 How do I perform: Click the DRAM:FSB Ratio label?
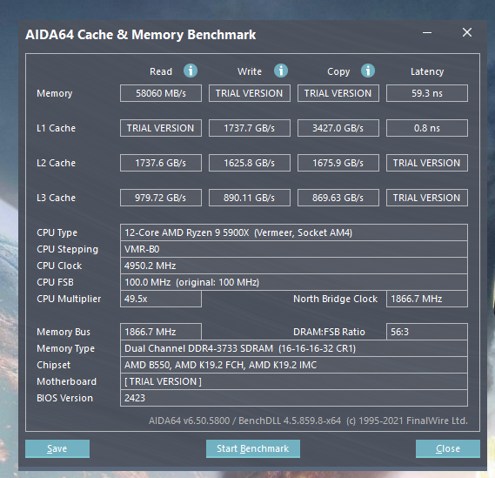tap(329, 332)
